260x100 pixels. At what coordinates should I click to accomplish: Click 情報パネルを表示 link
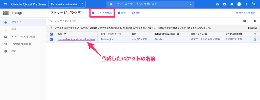point(246,13)
